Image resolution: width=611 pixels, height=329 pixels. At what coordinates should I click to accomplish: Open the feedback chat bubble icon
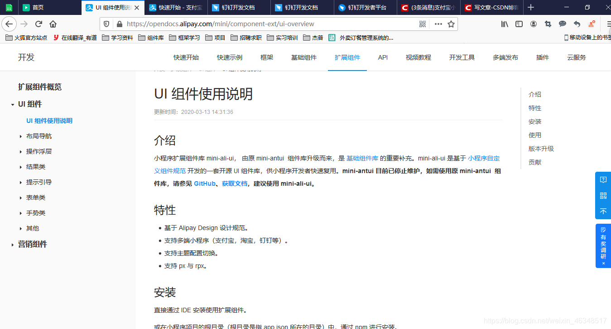[562, 24]
